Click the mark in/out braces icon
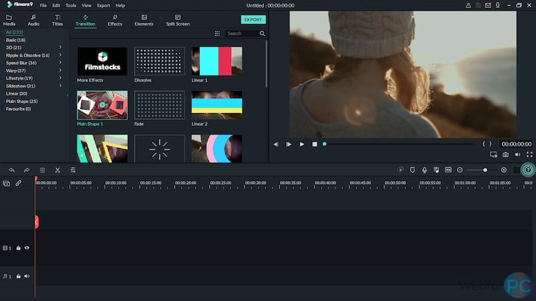 pos(487,144)
